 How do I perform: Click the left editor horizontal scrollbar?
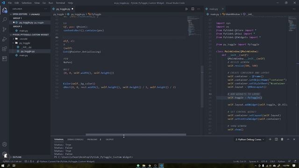(136, 134)
